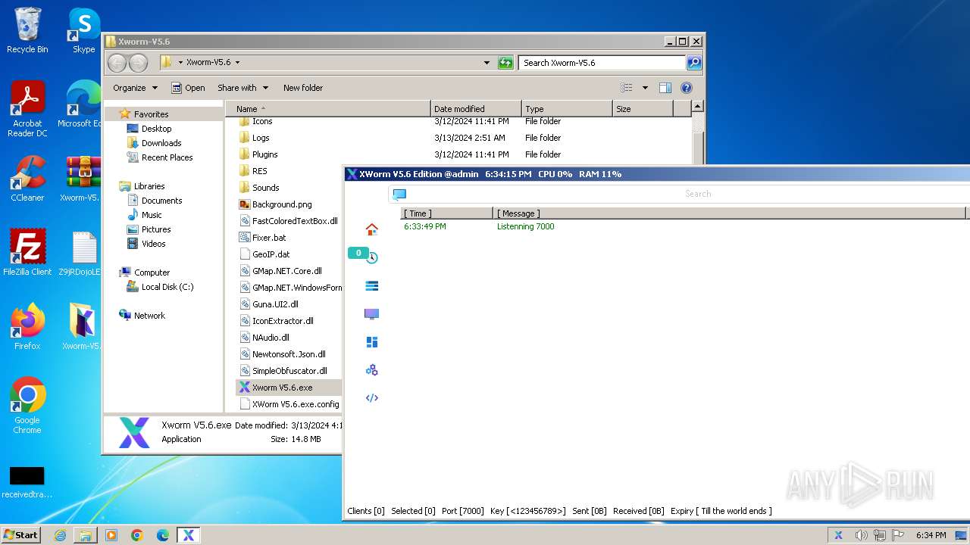This screenshot has height=545, width=970.
Task: Open CCleaner desktop shortcut
Action: (x=27, y=179)
